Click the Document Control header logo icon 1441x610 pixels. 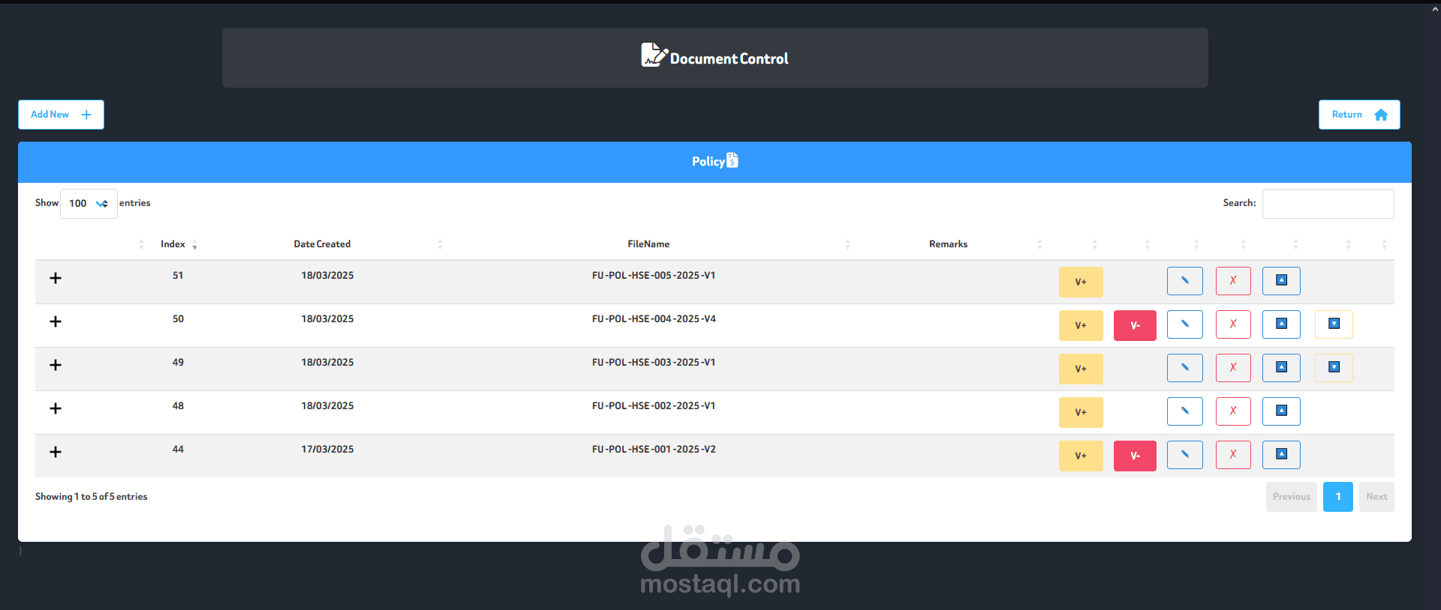click(654, 55)
